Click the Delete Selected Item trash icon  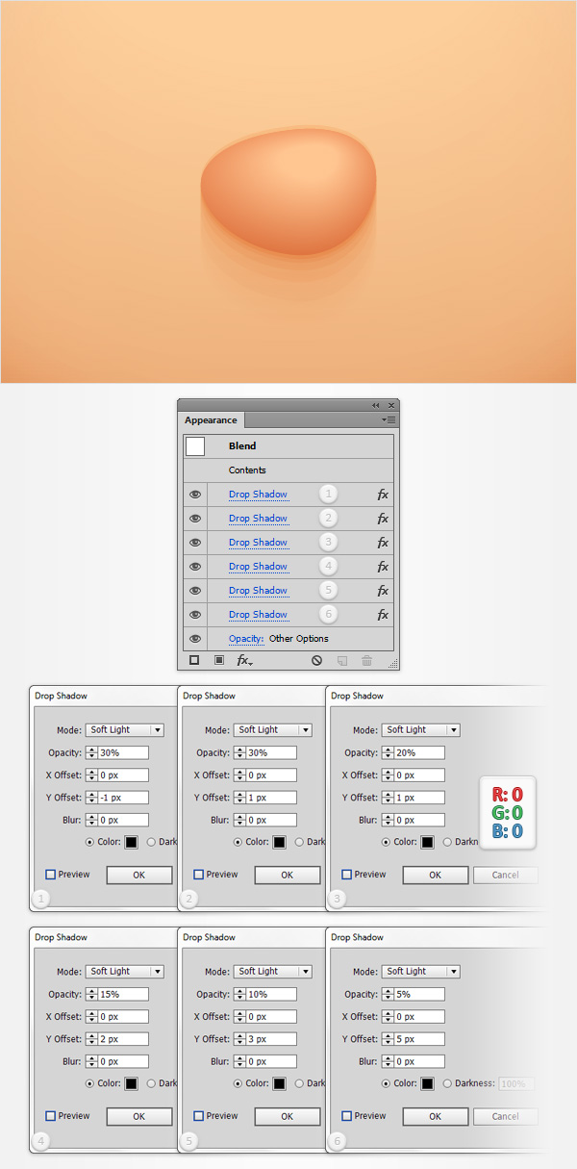[366, 661]
